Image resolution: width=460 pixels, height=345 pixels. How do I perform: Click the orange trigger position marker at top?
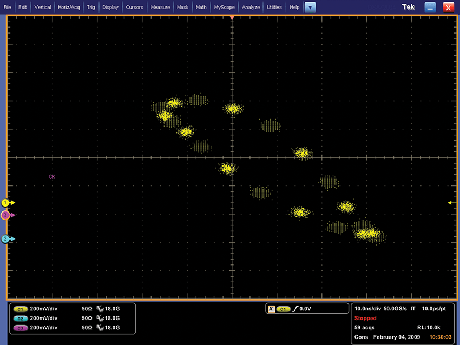[232, 18]
